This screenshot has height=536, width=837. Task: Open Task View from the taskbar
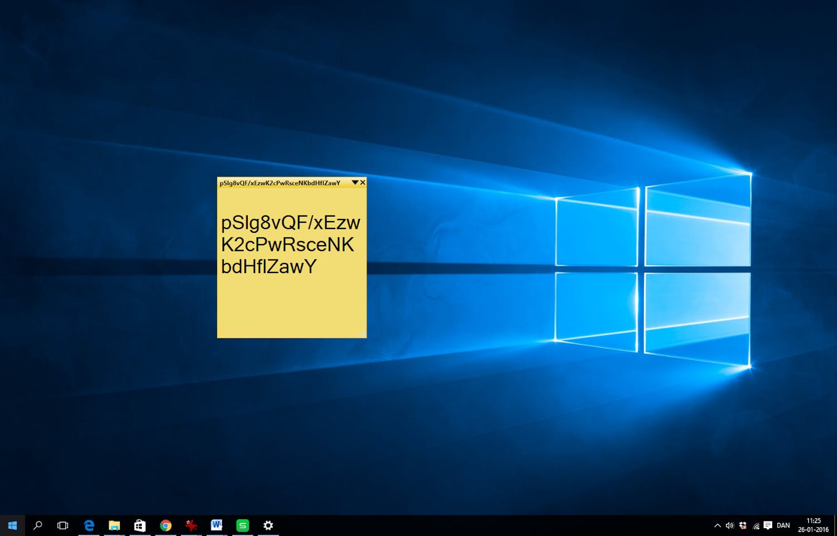pos(62,525)
